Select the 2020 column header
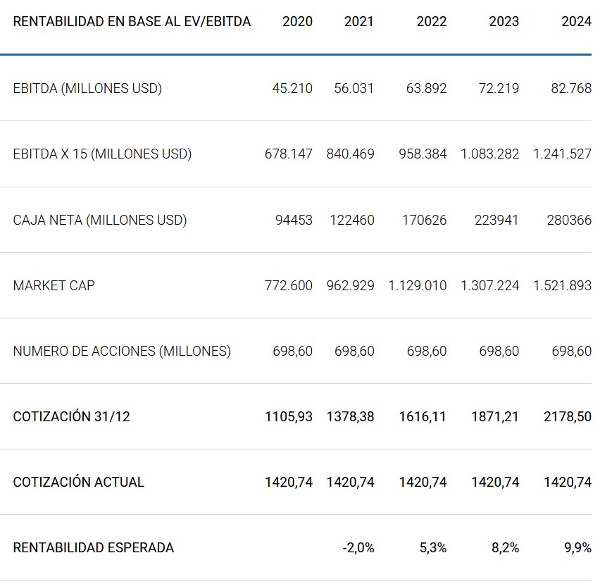Image resolution: width=600 pixels, height=584 pixels. click(x=297, y=21)
